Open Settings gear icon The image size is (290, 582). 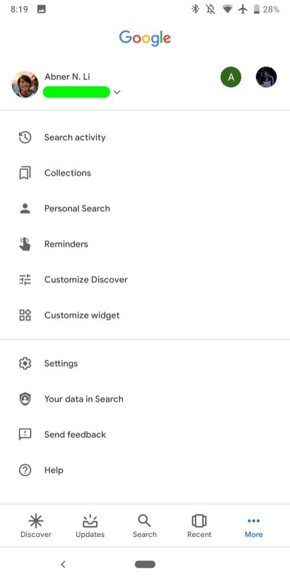(25, 363)
